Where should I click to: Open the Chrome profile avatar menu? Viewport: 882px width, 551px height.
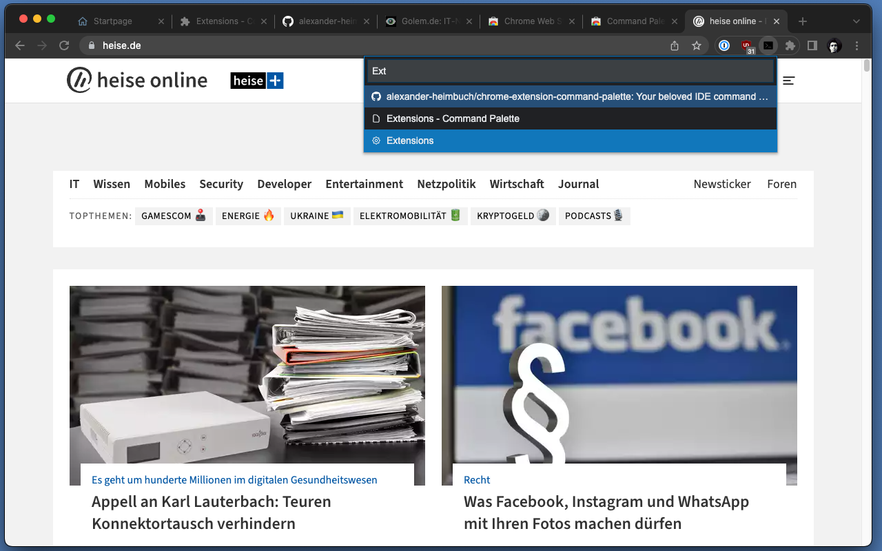[834, 45]
